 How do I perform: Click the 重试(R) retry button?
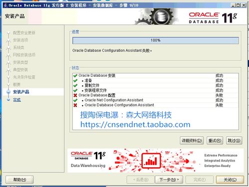[215, 141]
